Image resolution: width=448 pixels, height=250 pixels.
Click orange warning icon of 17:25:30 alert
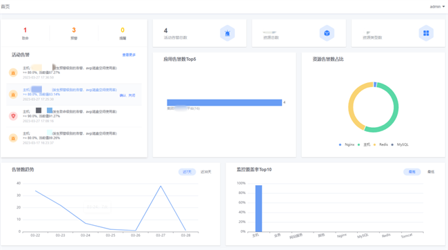tap(13, 94)
